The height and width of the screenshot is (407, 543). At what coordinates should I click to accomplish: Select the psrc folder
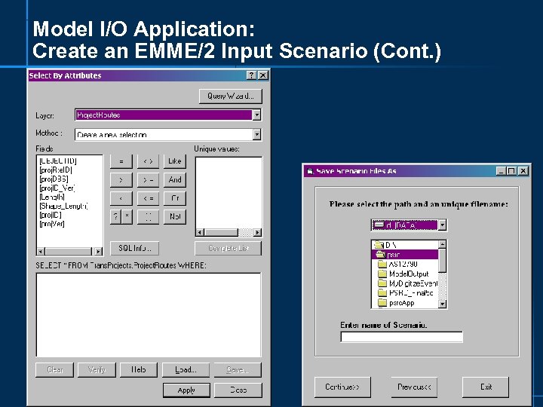404,255
